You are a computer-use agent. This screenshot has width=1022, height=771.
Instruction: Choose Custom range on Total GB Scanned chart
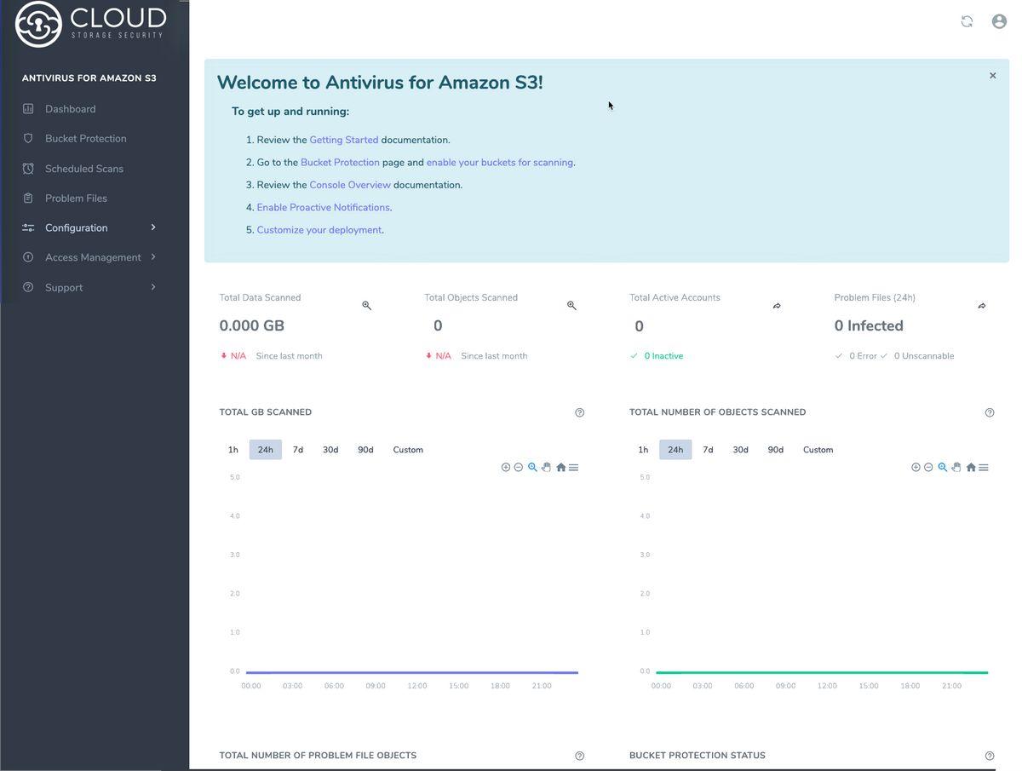tap(408, 450)
